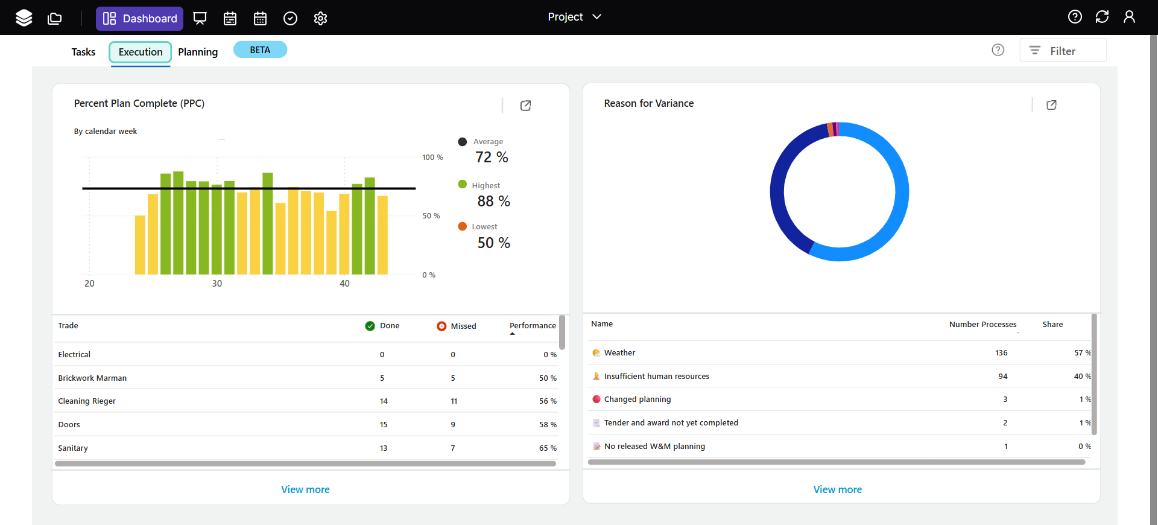
Task: Open Reason for Variance in expanded view
Action: point(1051,105)
